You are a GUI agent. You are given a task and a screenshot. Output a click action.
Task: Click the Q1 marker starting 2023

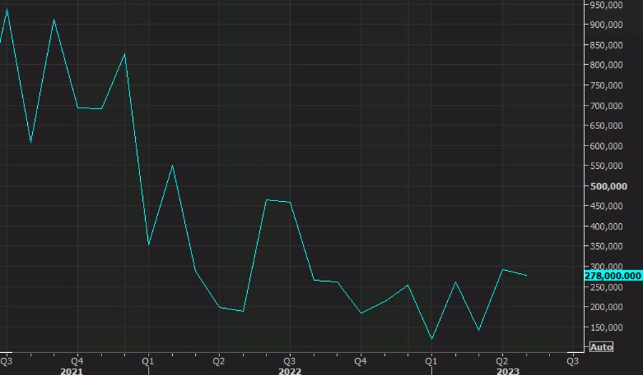[431, 360]
